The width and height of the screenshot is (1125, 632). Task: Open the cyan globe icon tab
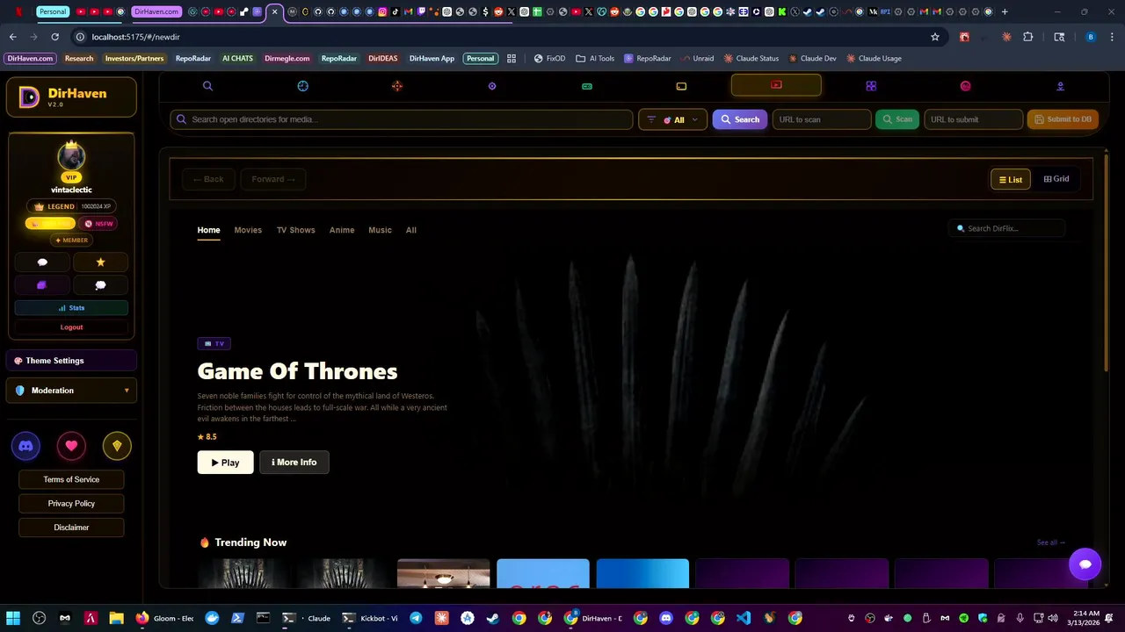pyautogui.click(x=302, y=86)
